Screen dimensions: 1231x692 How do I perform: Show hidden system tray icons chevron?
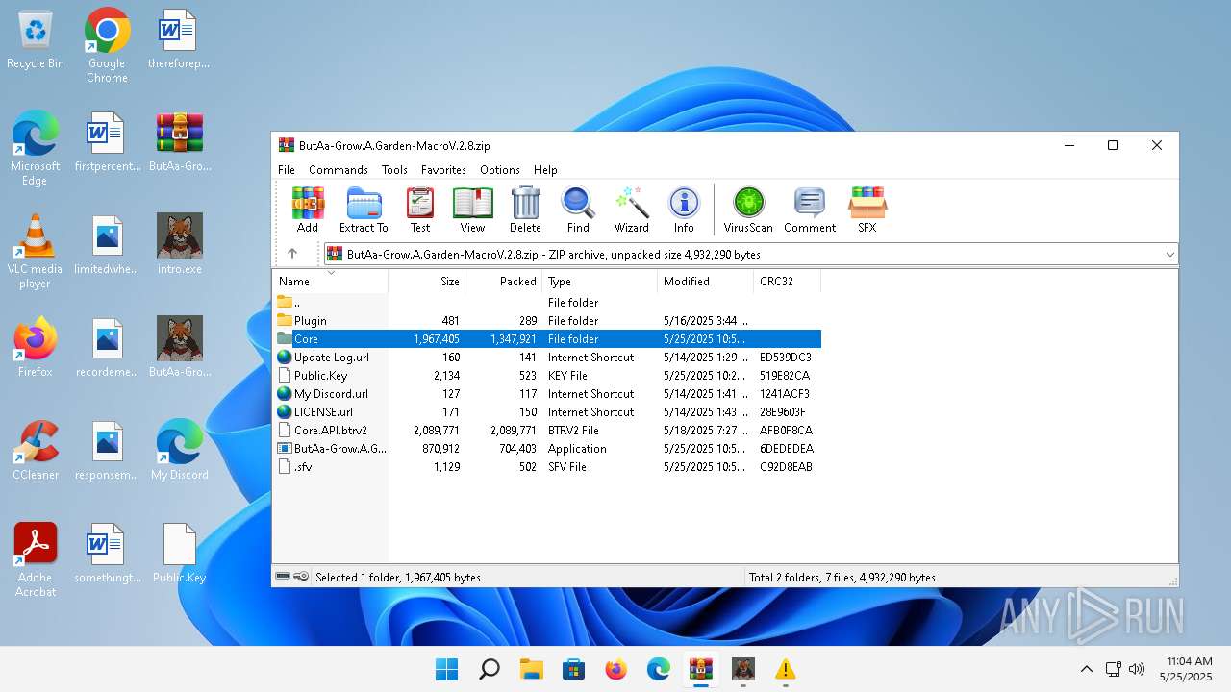pos(1087,669)
